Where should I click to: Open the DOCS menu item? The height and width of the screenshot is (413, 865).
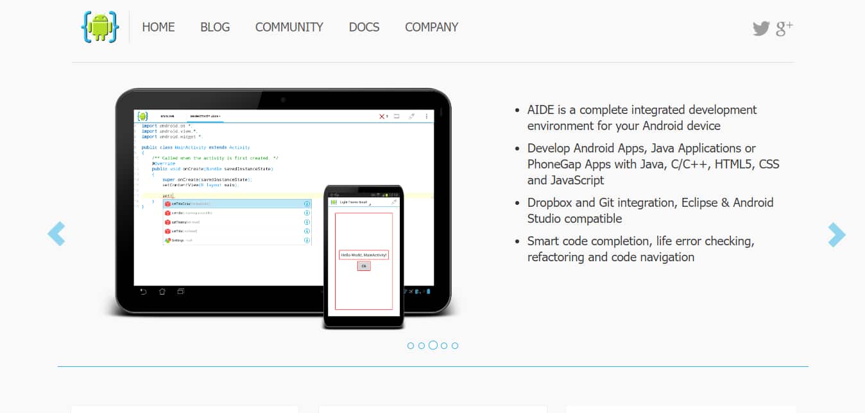pyautogui.click(x=364, y=28)
